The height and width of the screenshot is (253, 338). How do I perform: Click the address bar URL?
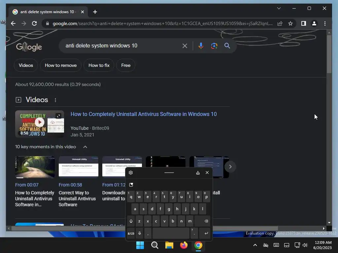click(x=162, y=23)
